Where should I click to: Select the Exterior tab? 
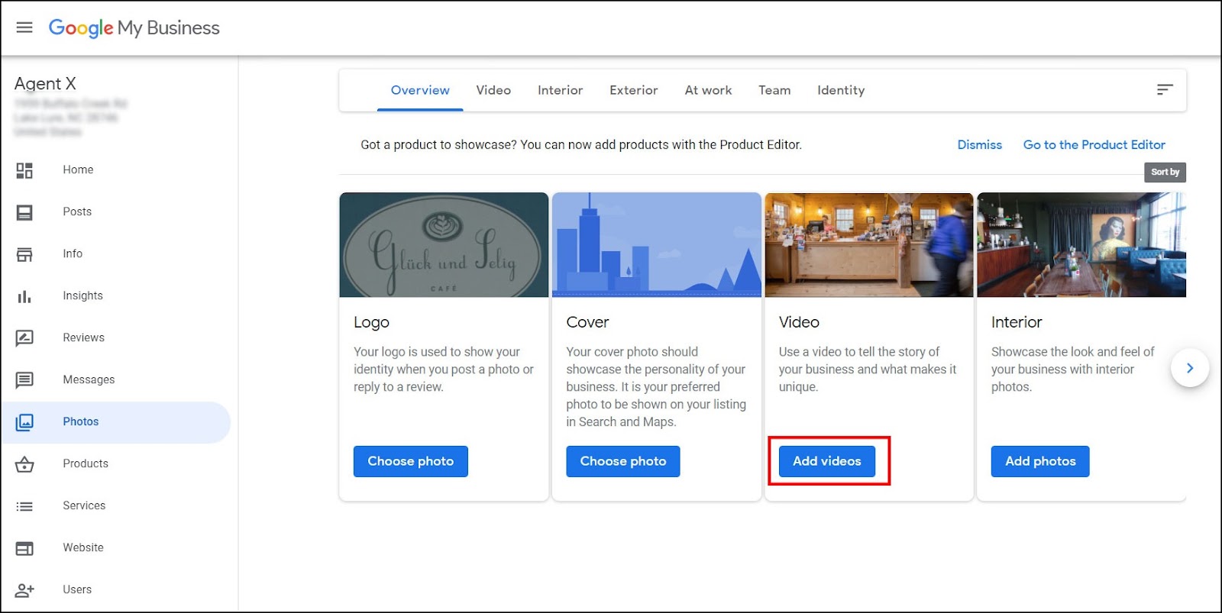click(x=633, y=90)
